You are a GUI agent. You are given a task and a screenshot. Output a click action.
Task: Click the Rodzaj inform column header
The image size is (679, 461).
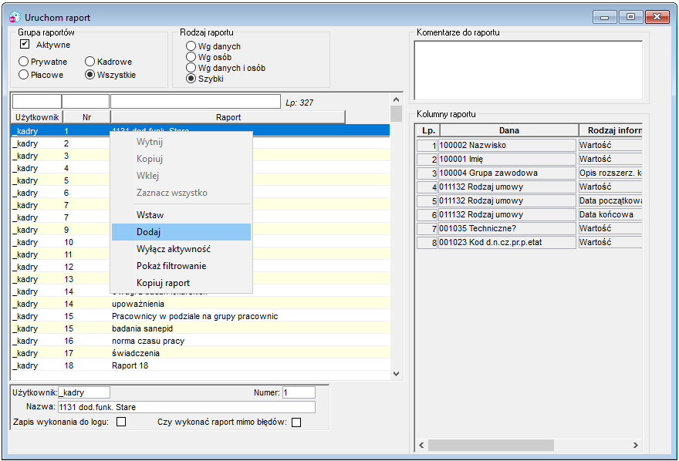pyautogui.click(x=610, y=130)
